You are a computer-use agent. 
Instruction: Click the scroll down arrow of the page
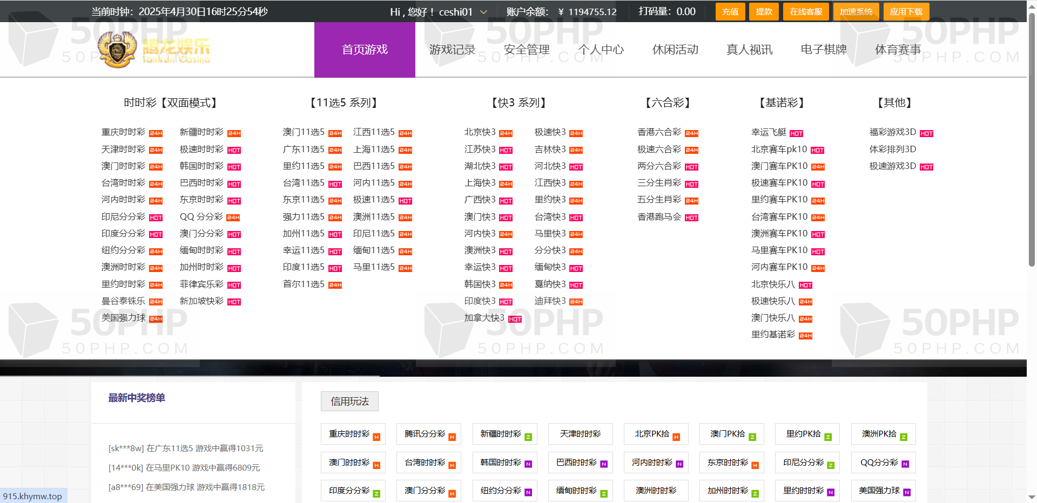[x=1032, y=498]
